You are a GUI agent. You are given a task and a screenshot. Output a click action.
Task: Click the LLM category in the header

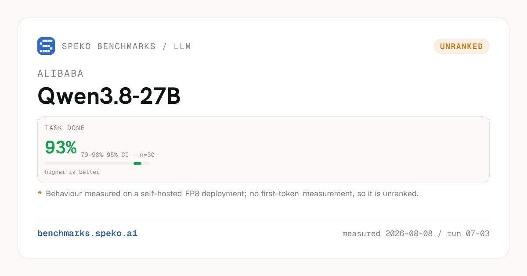point(182,46)
